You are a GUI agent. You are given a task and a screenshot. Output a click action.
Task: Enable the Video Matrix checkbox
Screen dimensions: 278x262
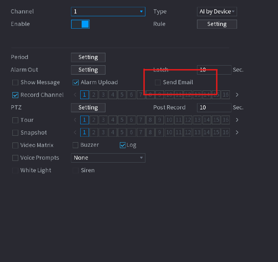click(x=15, y=145)
